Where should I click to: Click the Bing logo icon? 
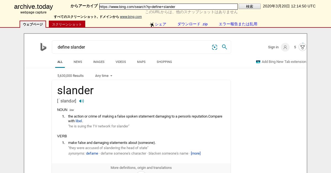(x=43, y=47)
